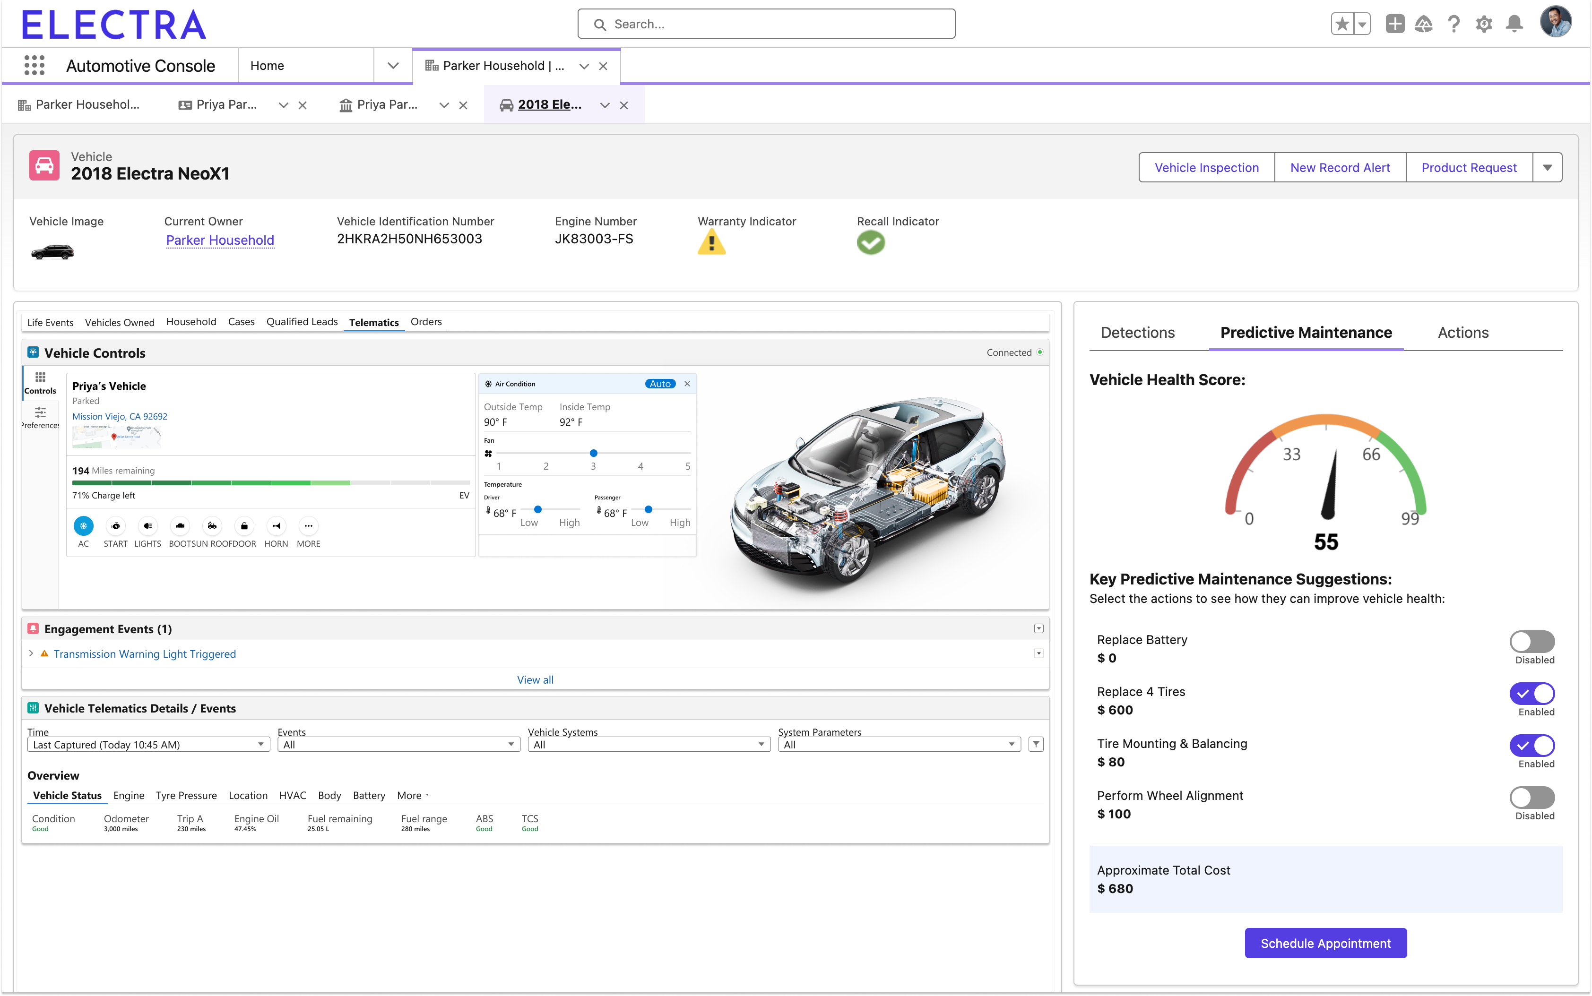Screen dimensions: 1592x996
Task: Switch to the Detections tab
Action: coord(1137,333)
